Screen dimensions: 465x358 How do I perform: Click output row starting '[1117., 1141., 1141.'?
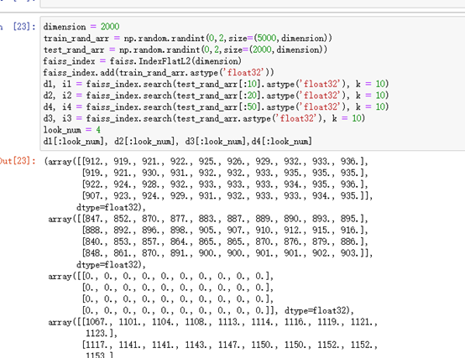pos(230,345)
